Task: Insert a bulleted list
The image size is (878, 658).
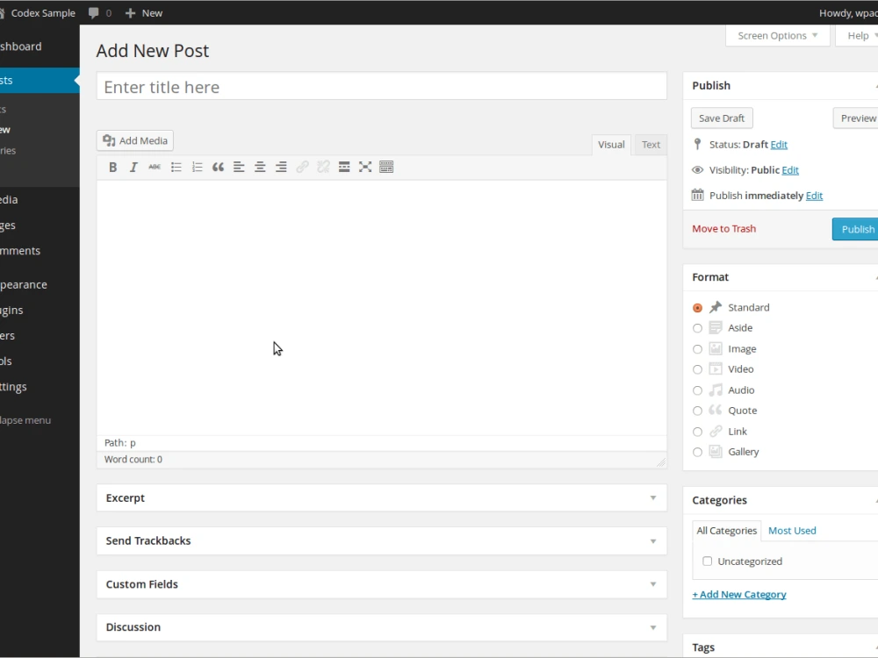Action: 176,167
